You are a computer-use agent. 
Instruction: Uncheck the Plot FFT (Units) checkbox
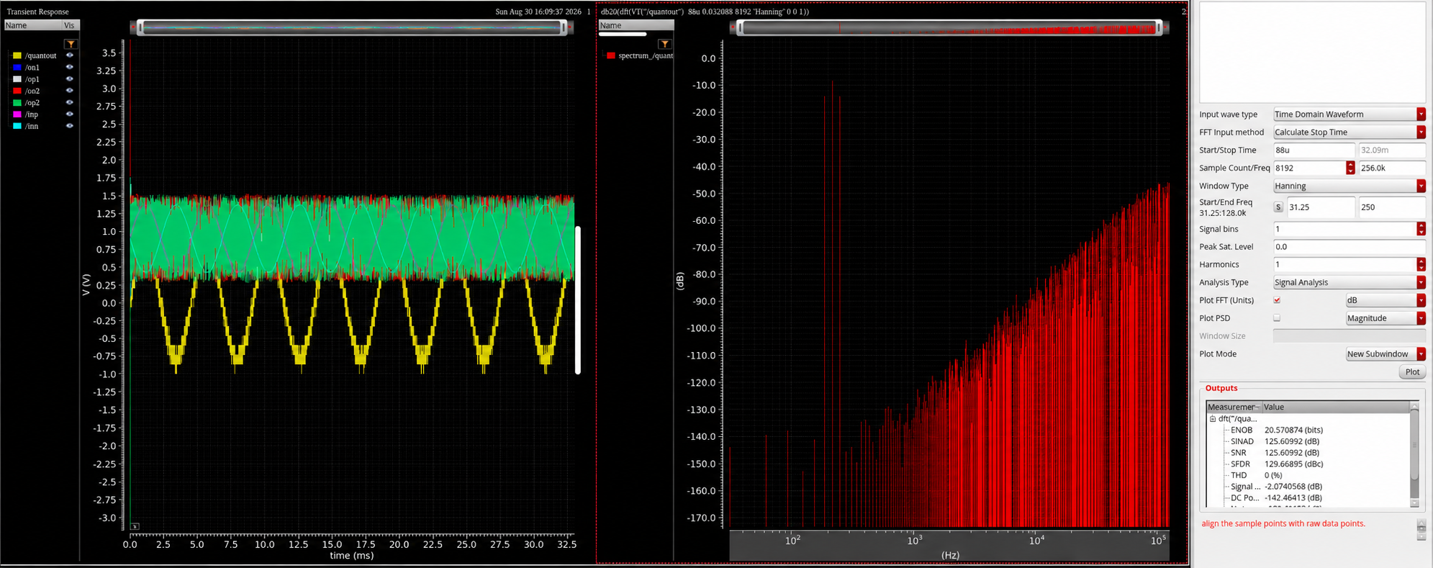pos(1277,300)
